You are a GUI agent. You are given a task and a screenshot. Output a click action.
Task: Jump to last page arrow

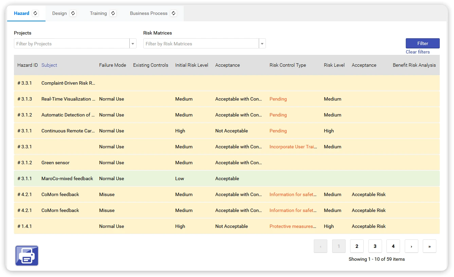click(430, 246)
